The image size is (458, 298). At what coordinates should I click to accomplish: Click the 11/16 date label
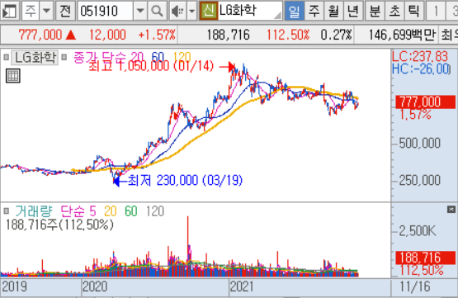415,286
